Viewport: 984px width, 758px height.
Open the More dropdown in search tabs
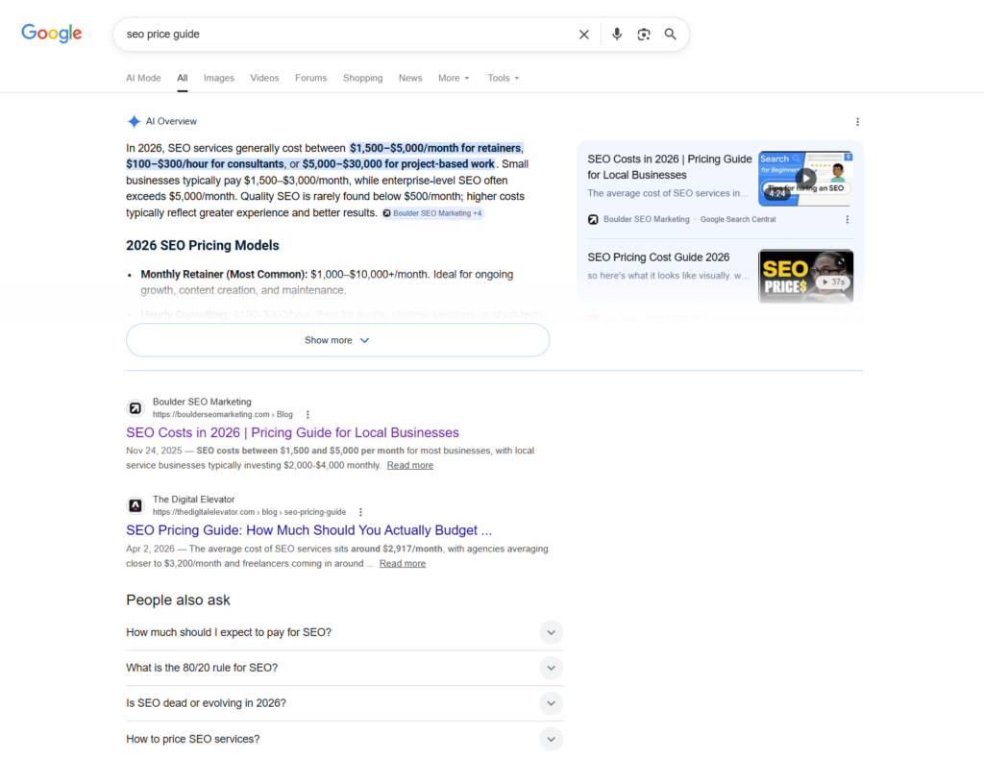pyautogui.click(x=454, y=78)
